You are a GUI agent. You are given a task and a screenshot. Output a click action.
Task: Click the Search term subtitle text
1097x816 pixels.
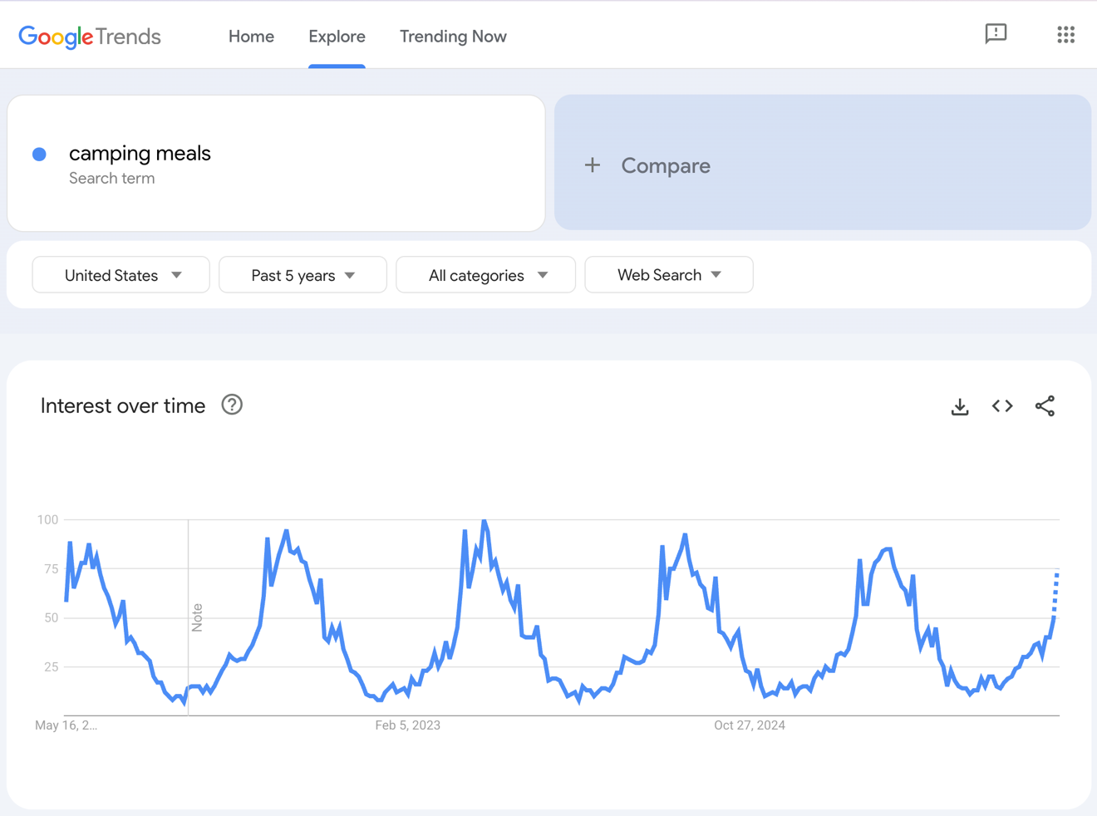(111, 178)
